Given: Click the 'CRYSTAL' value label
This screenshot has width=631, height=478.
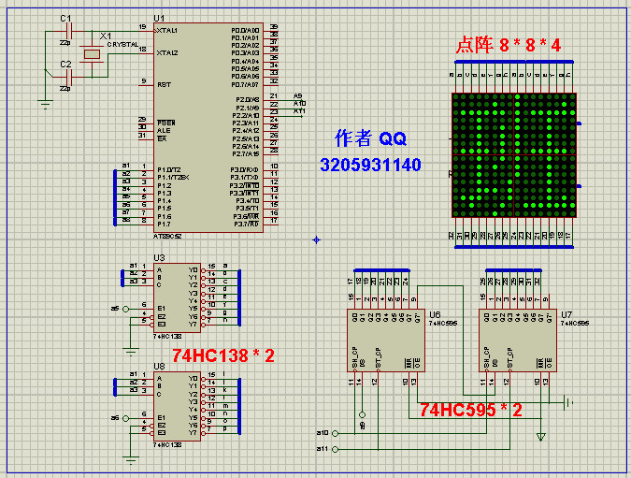Looking at the screenshot, I should (122, 44).
